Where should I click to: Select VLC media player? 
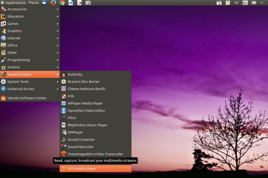click(x=95, y=169)
